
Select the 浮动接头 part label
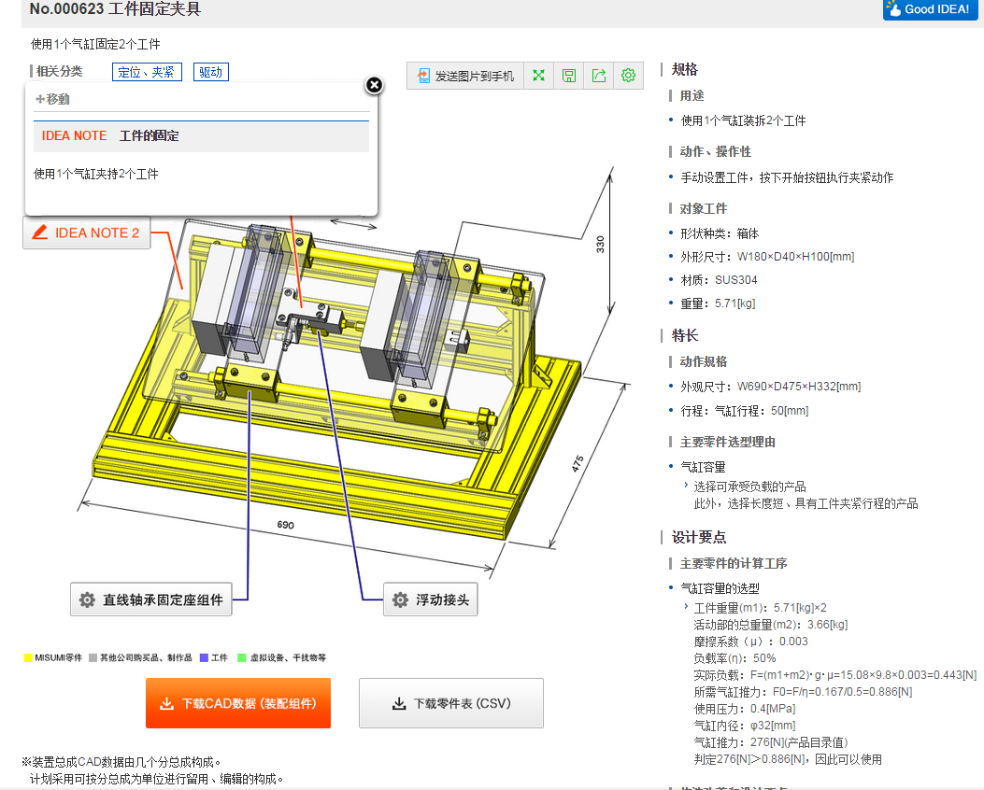[x=431, y=600]
